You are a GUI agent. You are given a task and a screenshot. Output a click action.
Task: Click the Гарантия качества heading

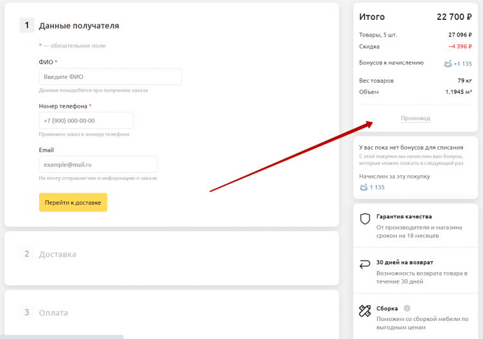(x=404, y=216)
